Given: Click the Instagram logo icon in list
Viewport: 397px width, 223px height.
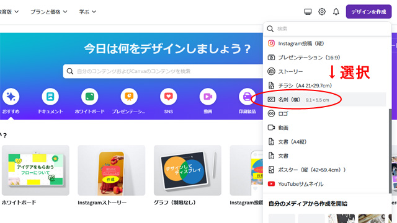Looking at the screenshot, I should click(x=271, y=43).
